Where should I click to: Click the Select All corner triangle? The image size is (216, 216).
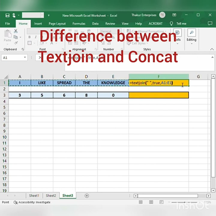(5, 77)
